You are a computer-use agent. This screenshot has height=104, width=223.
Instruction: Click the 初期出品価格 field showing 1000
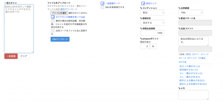tap(152, 33)
